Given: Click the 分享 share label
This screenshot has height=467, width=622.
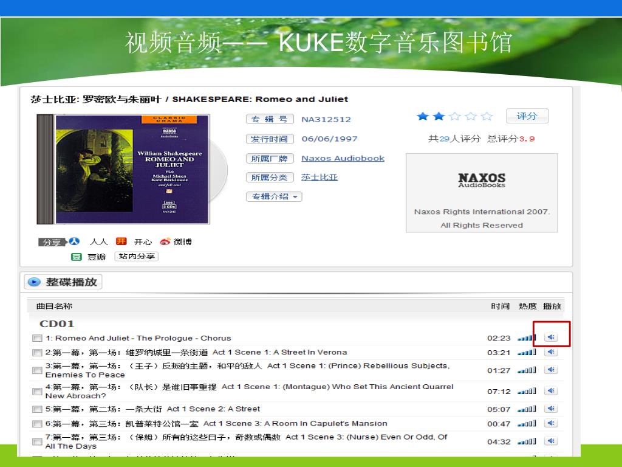Looking at the screenshot, I should tap(52, 242).
